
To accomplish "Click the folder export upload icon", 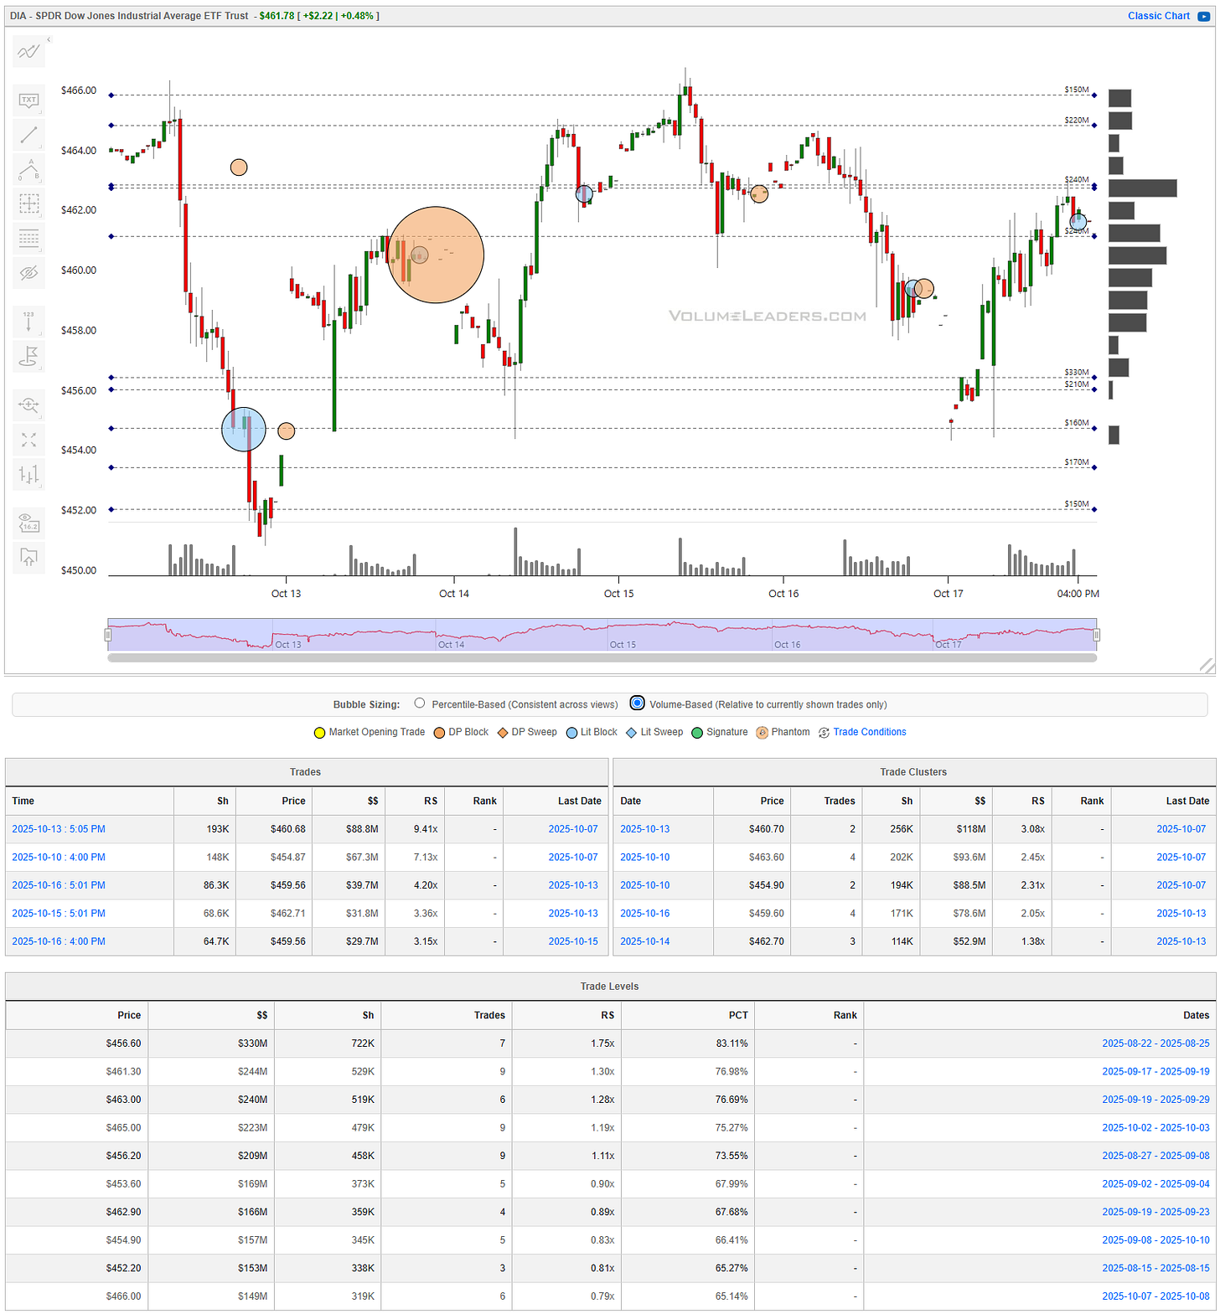I will [x=28, y=557].
